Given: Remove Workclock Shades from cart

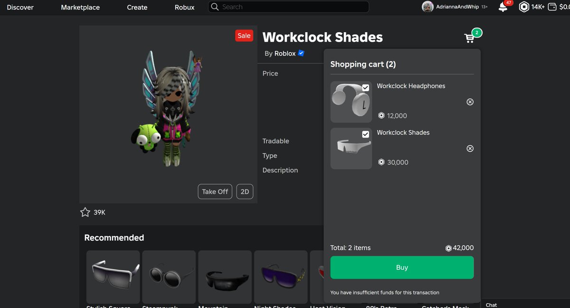Looking at the screenshot, I should [x=470, y=149].
